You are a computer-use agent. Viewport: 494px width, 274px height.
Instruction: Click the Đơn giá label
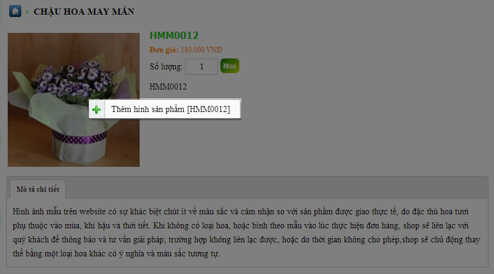164,50
